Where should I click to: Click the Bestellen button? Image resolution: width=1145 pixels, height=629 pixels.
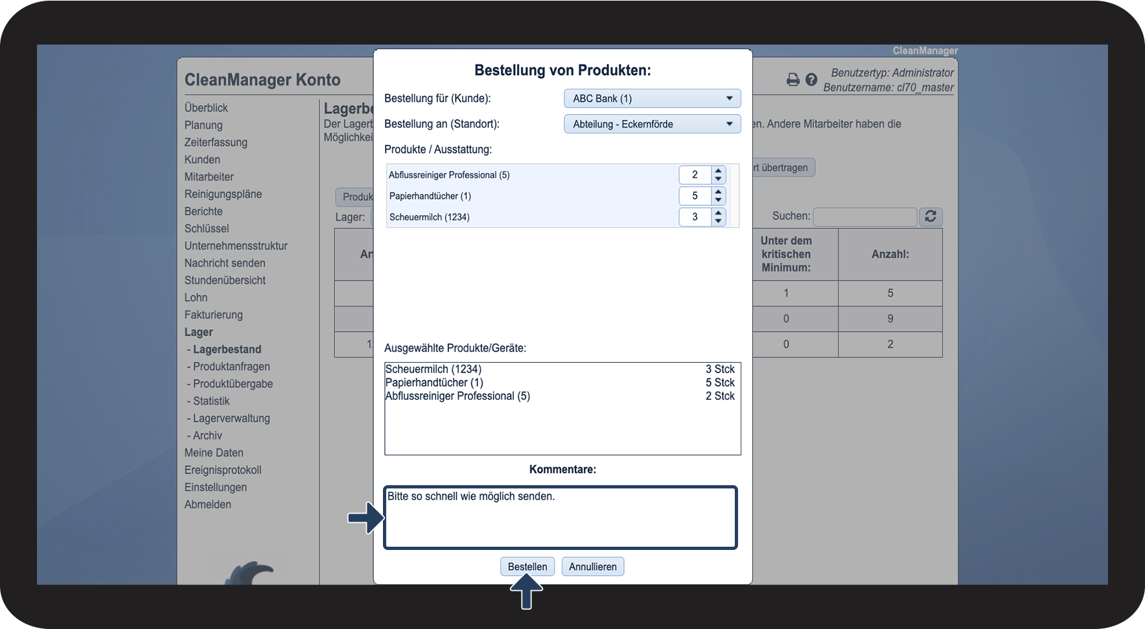point(527,567)
